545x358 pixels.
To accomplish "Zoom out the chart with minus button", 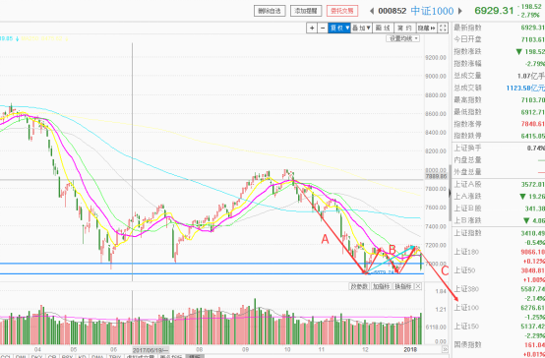I will pyautogui.click(x=323, y=29).
